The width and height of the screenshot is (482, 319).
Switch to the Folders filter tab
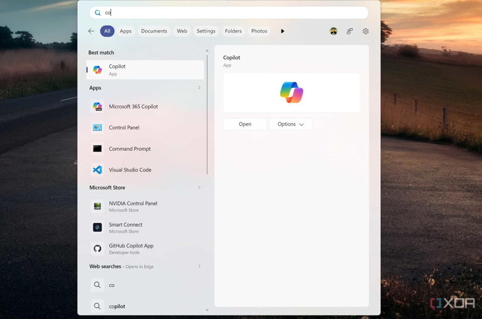tap(233, 31)
